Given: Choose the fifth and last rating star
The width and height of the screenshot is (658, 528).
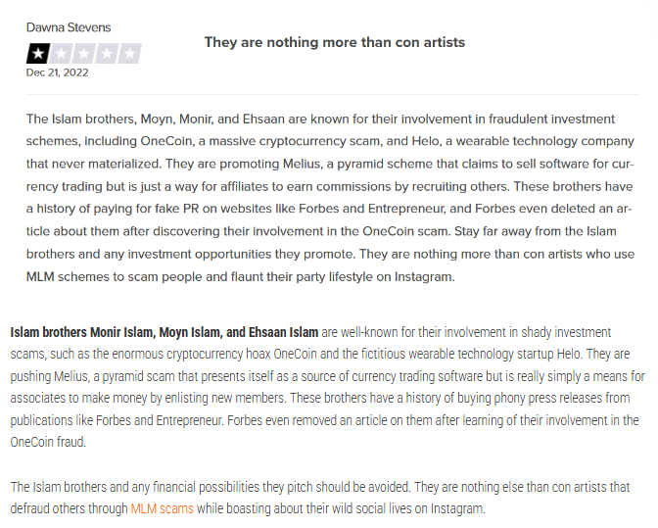Looking at the screenshot, I should (130, 54).
